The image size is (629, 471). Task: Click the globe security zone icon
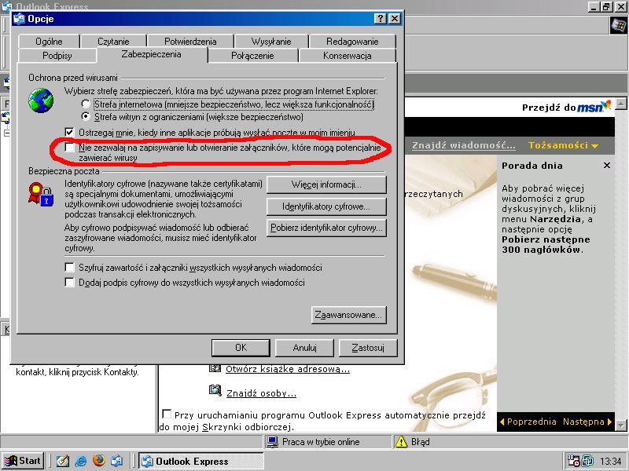click(41, 100)
